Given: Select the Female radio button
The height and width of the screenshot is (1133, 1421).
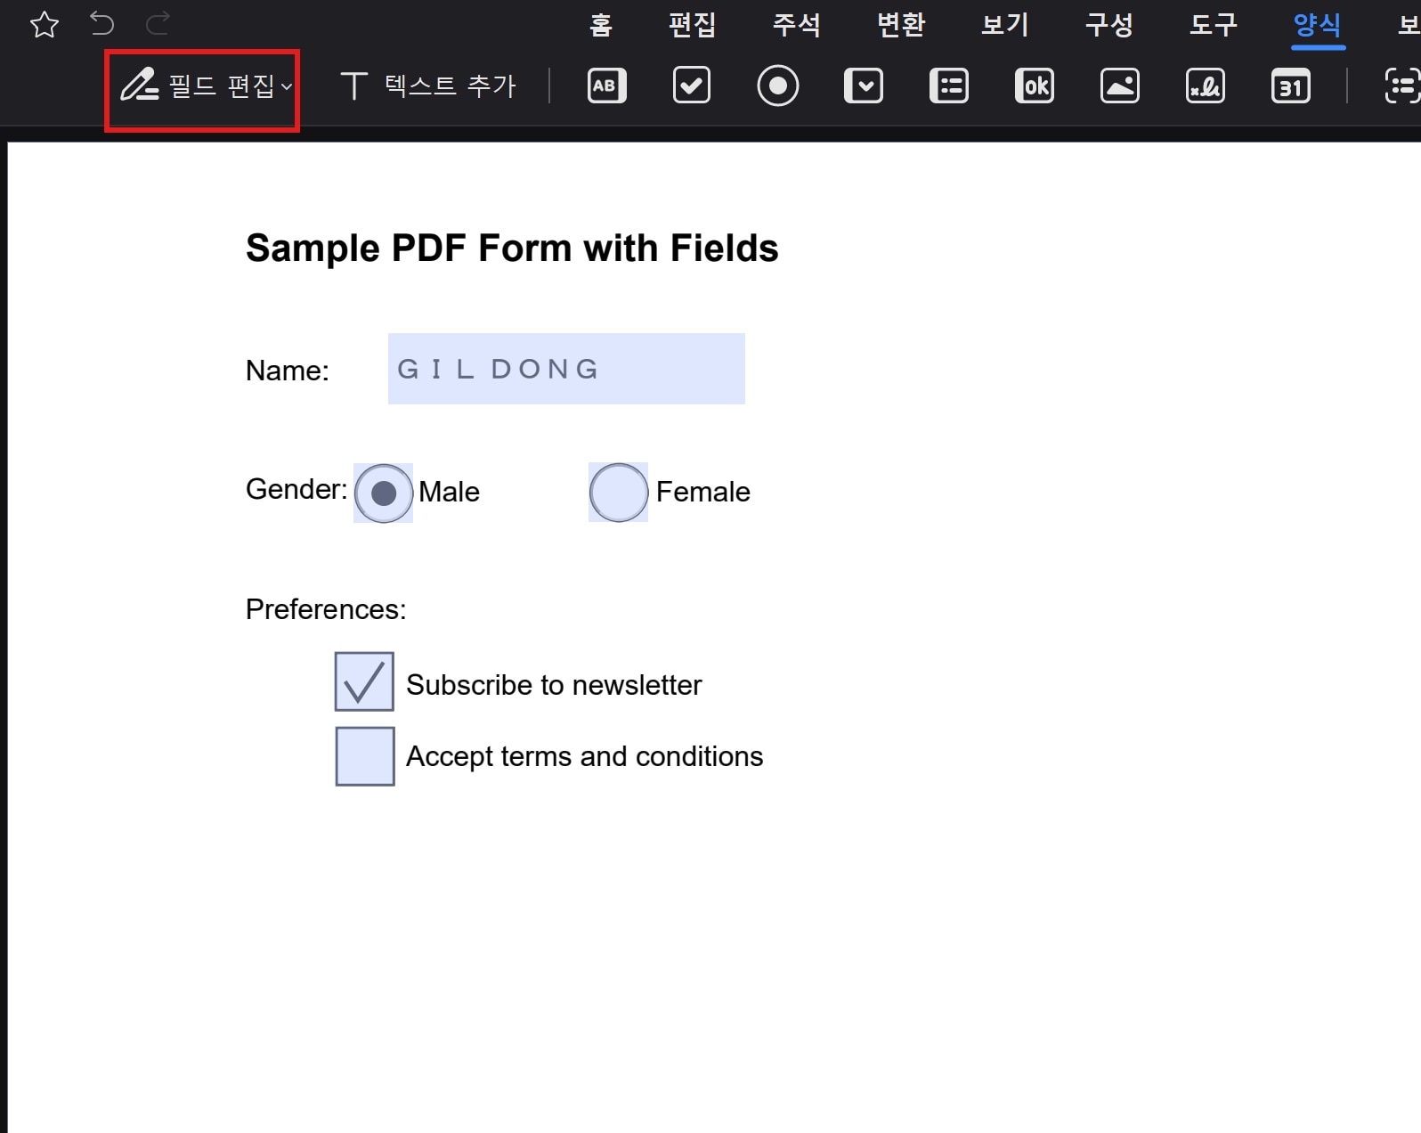Looking at the screenshot, I should coord(619,492).
